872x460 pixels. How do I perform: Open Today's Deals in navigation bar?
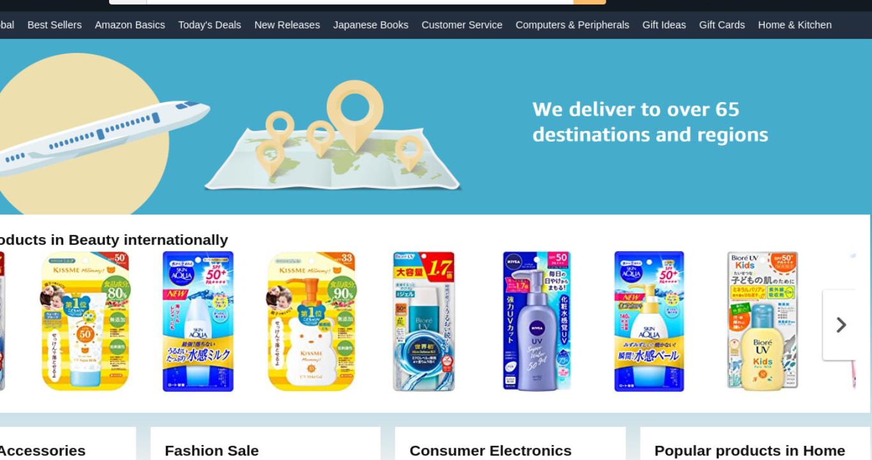pyautogui.click(x=209, y=25)
